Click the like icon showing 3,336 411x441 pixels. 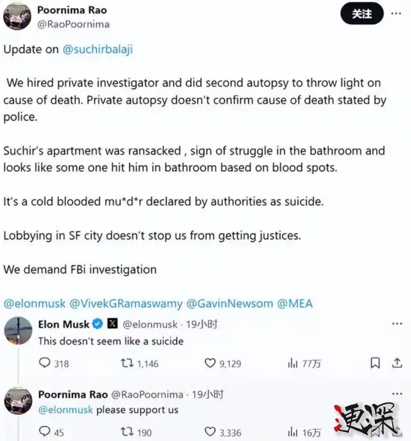coord(210,430)
